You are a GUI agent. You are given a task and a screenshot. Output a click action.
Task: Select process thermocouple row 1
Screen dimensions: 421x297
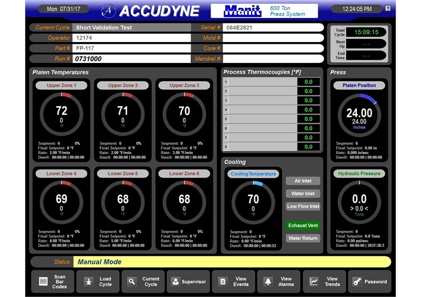coord(272,82)
